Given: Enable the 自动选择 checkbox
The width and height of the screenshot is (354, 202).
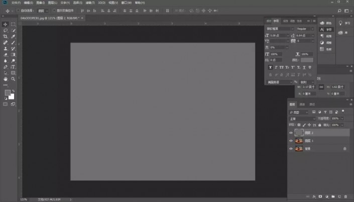Looking at the screenshot, I should [x=18, y=10].
